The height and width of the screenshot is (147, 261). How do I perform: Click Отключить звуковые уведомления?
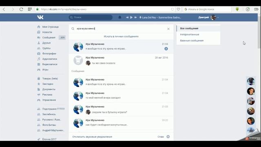click(92, 137)
